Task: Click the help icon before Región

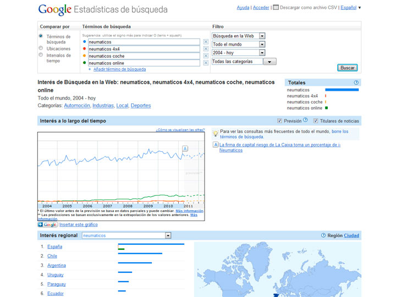Action: (323, 235)
